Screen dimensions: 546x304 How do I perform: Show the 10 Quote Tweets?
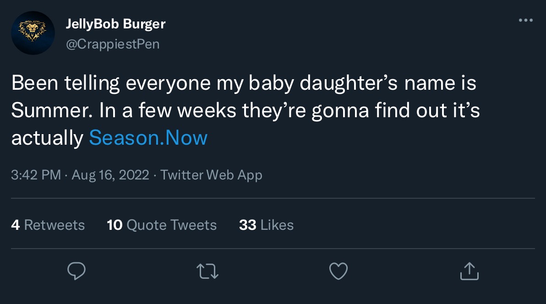(x=162, y=225)
